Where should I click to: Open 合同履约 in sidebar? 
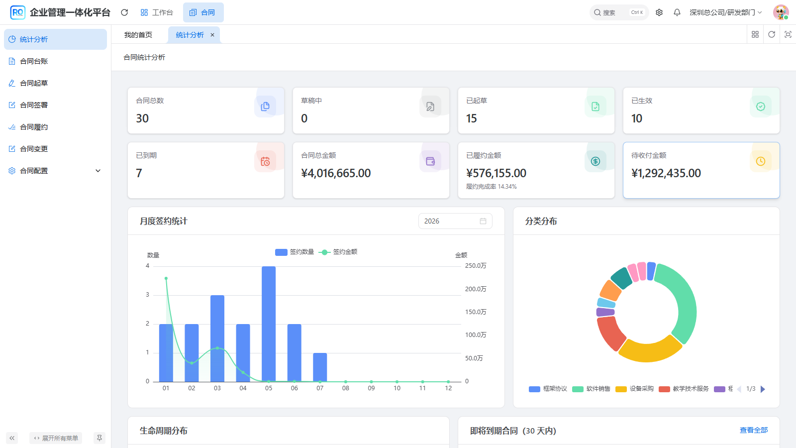55,127
